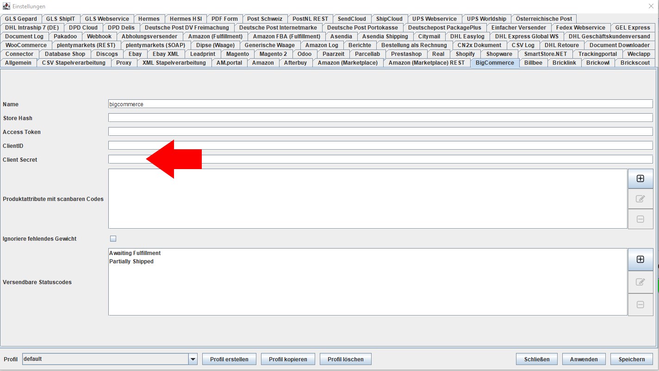Focus the Store Hash input field
Image resolution: width=659 pixels, height=371 pixels.
click(x=380, y=118)
